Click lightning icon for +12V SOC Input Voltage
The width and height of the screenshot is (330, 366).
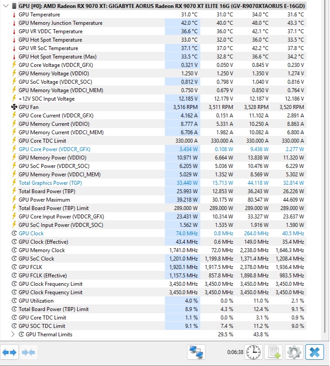[14, 98]
